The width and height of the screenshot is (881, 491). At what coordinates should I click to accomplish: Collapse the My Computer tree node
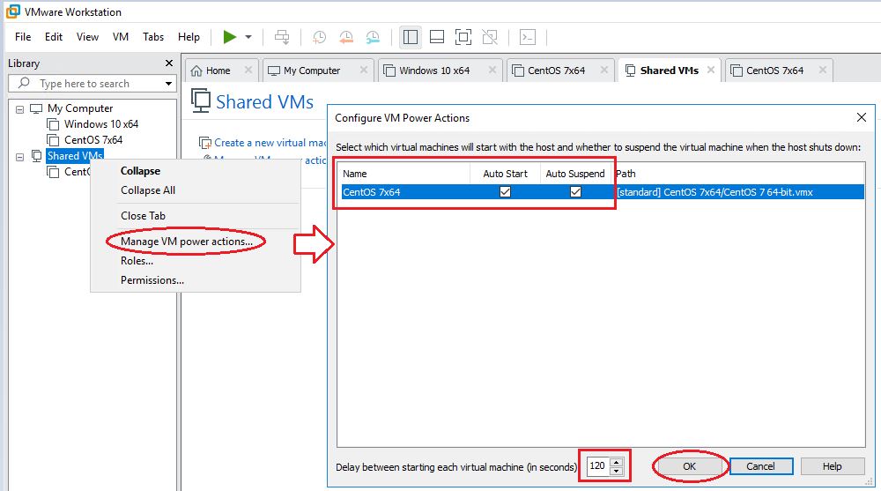click(x=19, y=109)
